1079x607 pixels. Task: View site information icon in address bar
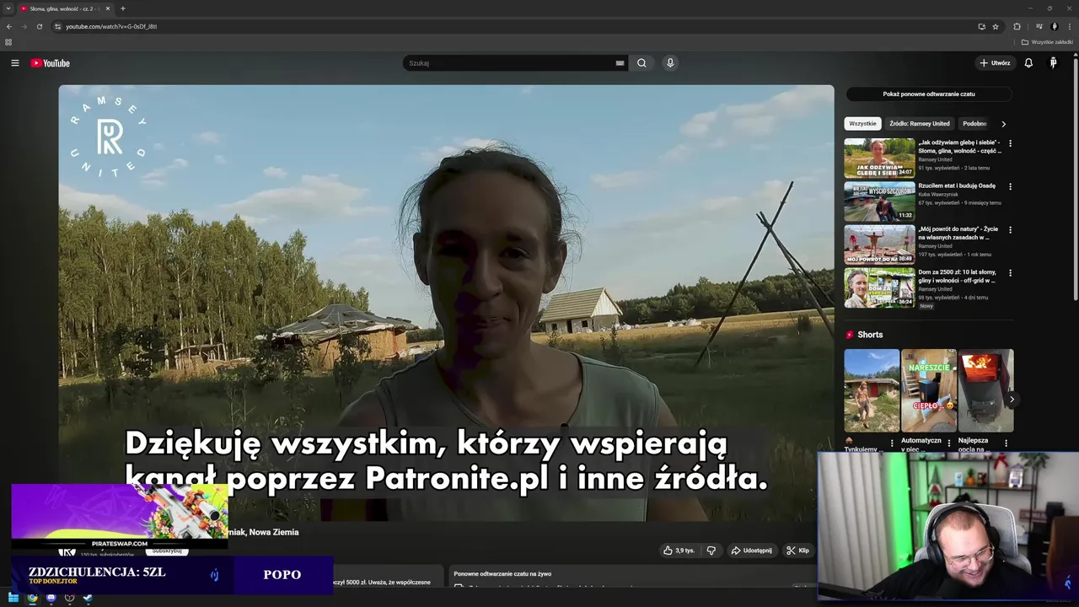coord(58,26)
